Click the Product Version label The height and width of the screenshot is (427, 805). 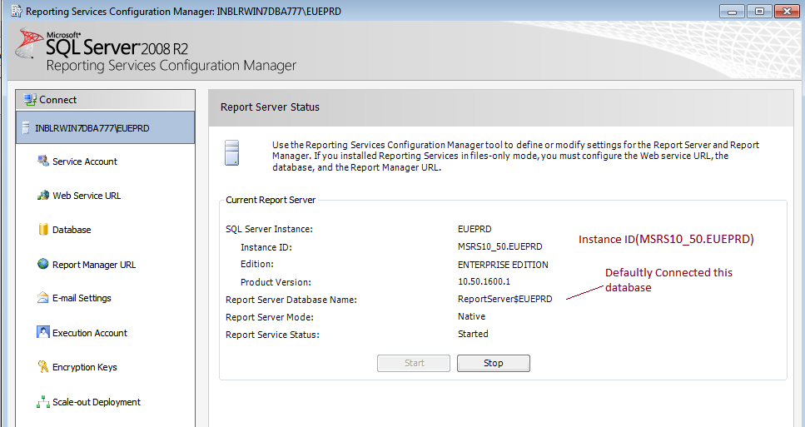pyautogui.click(x=276, y=282)
